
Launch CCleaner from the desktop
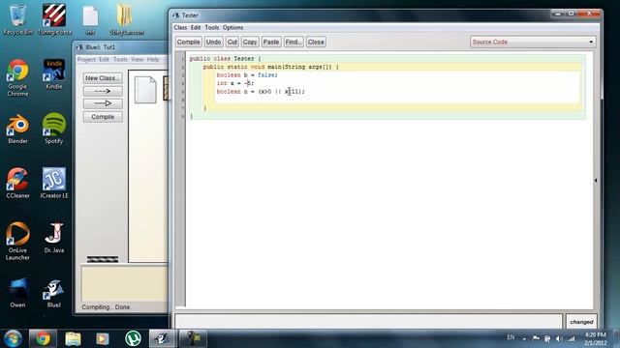click(x=17, y=183)
